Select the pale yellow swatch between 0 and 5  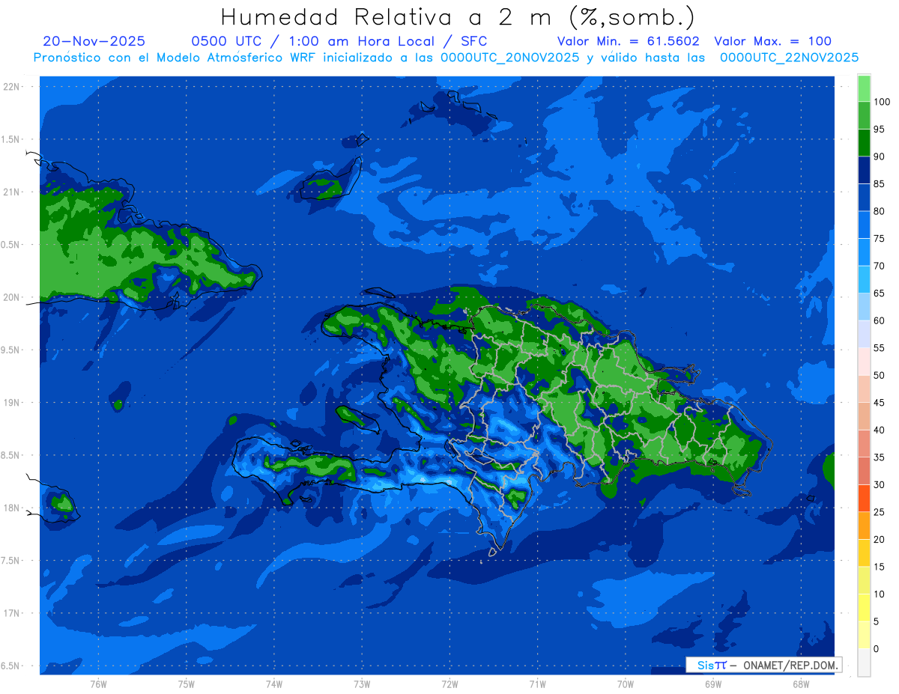[x=864, y=636]
